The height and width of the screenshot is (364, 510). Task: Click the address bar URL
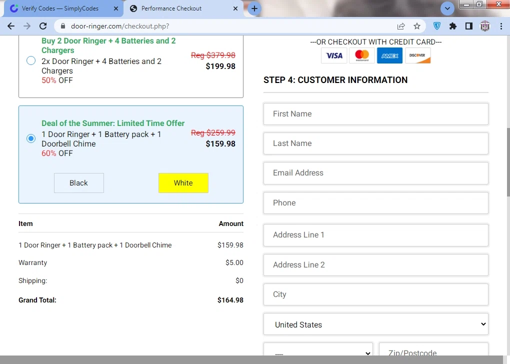pyautogui.click(x=120, y=26)
